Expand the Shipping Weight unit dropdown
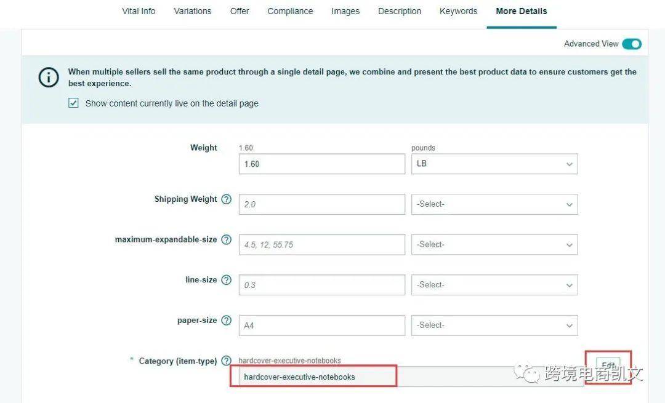The width and height of the screenshot is (665, 403). 494,204
